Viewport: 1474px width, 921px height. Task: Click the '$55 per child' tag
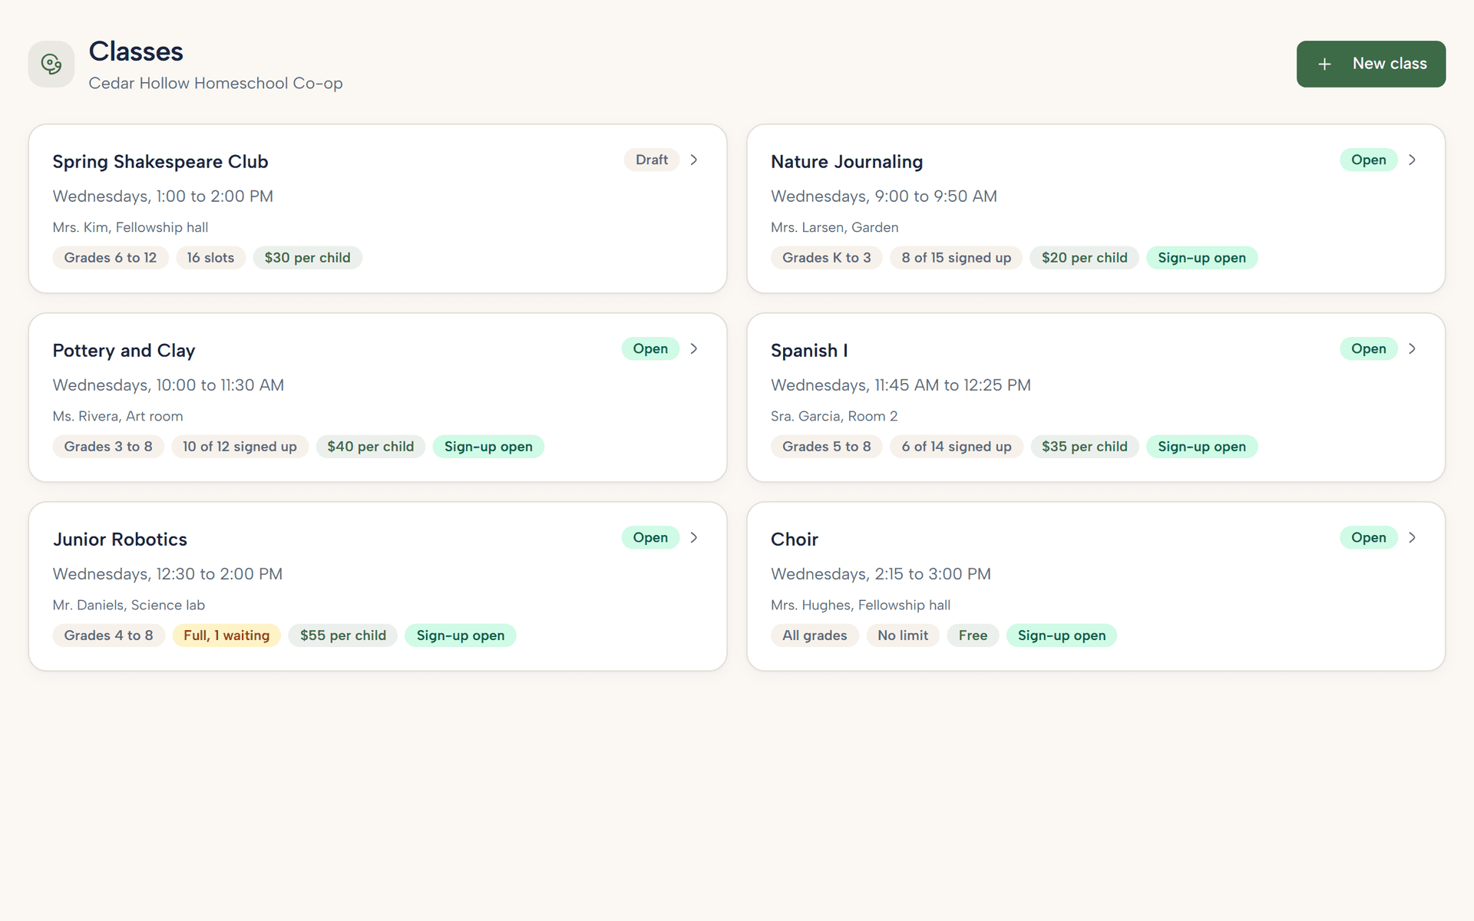click(x=343, y=635)
